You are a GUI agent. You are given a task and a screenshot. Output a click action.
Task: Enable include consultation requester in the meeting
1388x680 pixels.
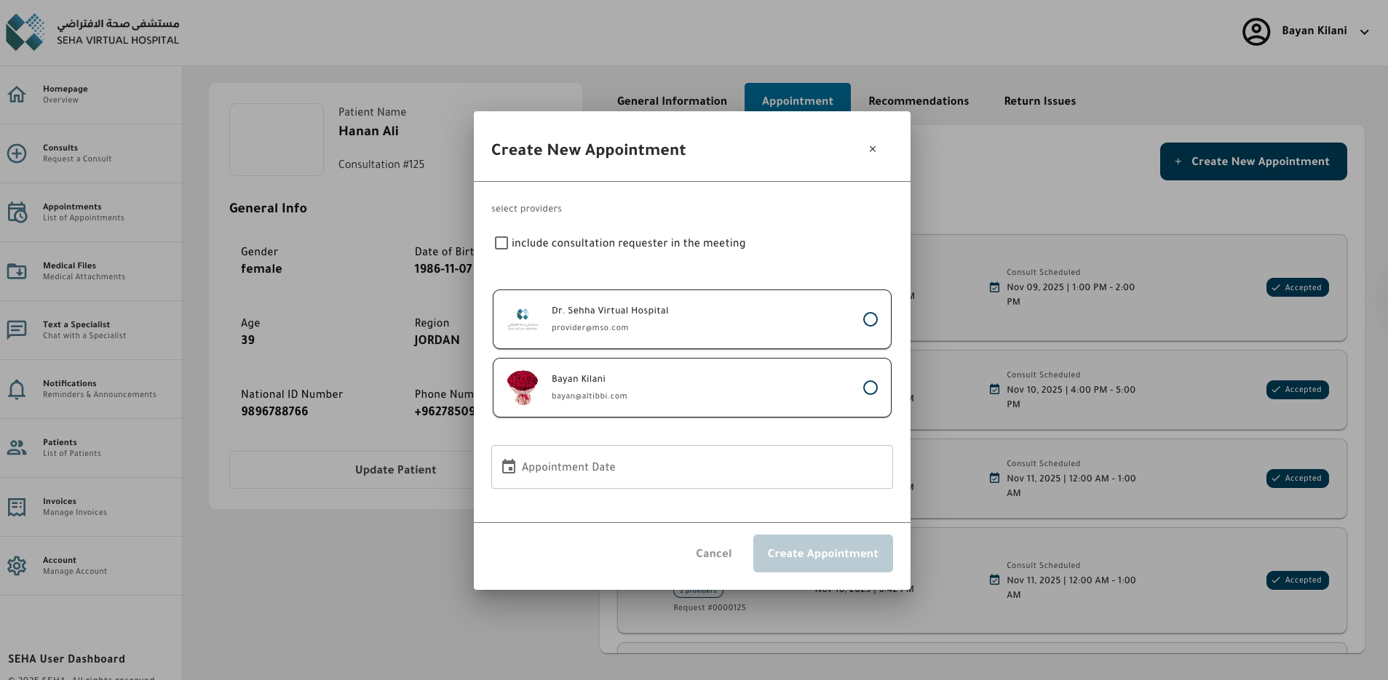pos(501,242)
